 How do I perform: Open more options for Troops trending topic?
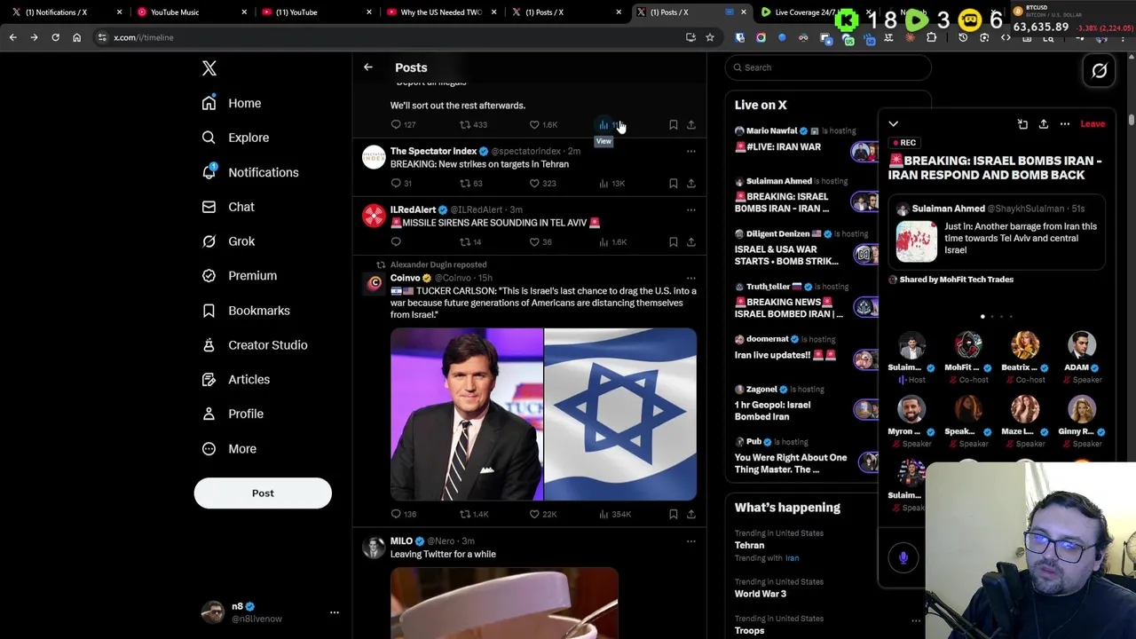point(916,620)
